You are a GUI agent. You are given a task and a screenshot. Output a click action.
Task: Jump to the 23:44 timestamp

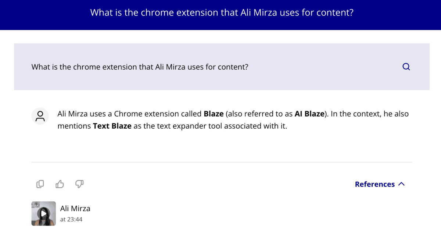pos(71,220)
